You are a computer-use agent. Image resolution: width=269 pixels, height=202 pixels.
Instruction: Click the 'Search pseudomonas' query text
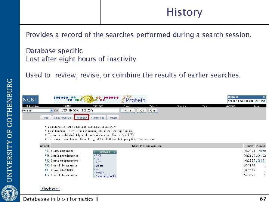pyautogui.click(x=64, y=156)
